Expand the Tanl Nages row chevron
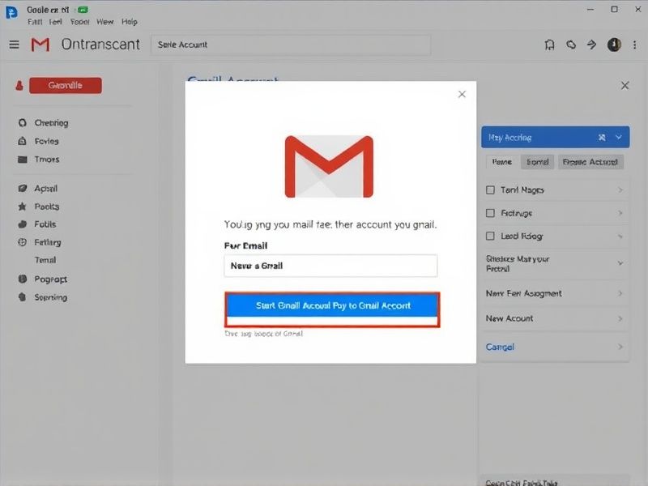 click(620, 190)
